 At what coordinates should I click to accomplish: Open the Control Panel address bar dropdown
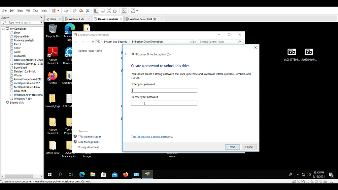(x=190, y=42)
